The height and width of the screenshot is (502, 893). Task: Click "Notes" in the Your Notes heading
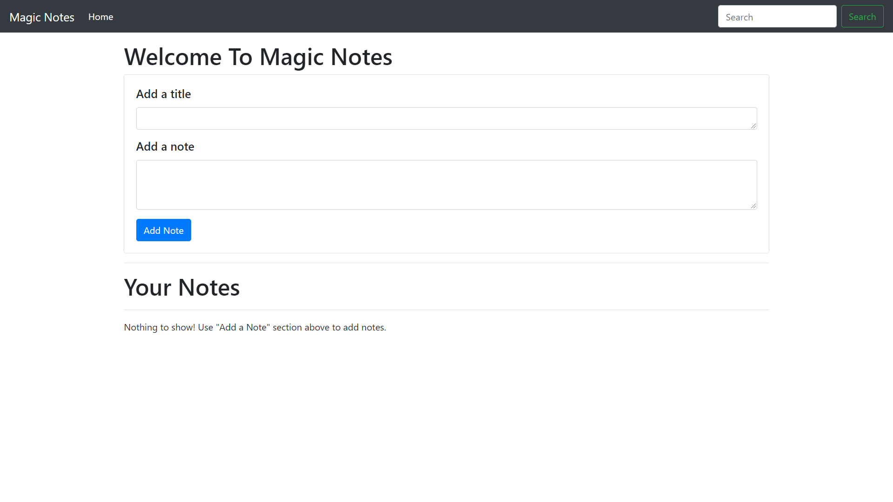[209, 288]
